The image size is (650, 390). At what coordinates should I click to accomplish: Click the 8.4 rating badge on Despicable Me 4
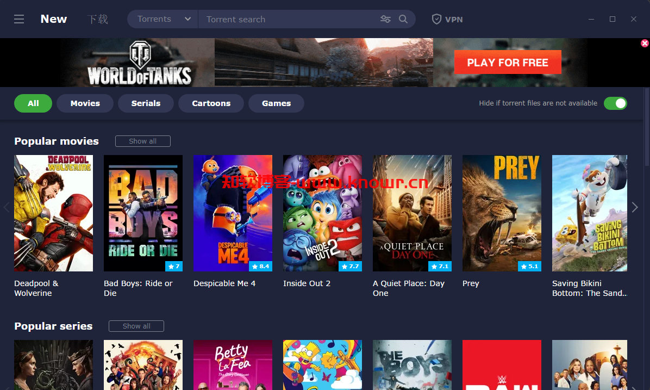261,267
